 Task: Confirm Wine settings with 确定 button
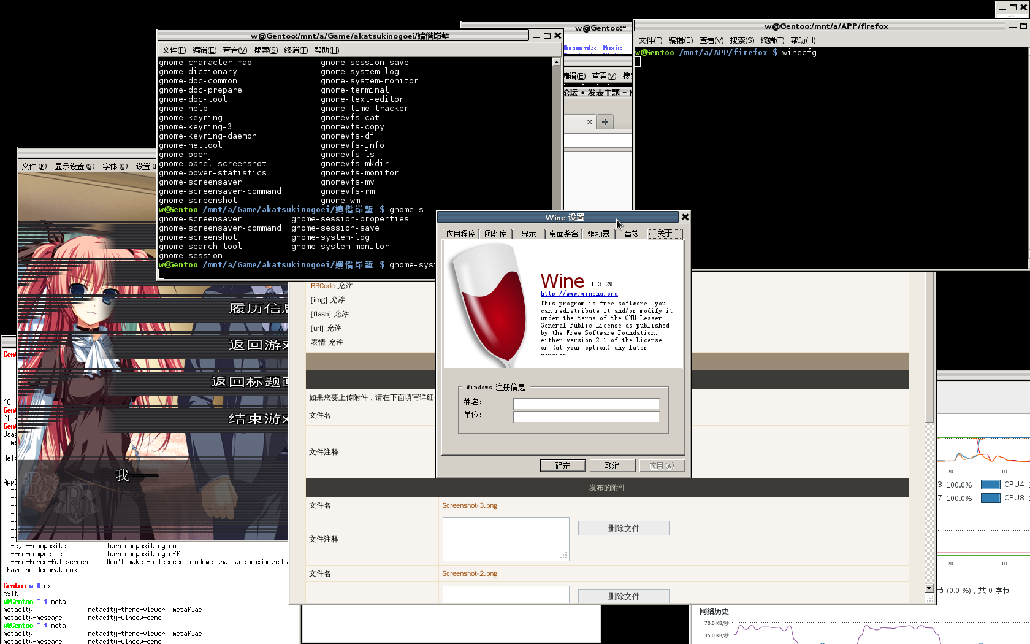pos(563,466)
